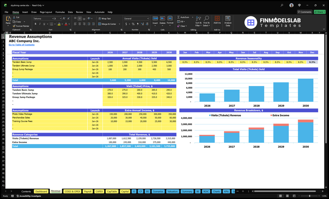The height and width of the screenshot is (199, 329).
Task: Open the General number format dropdown
Action: pos(148,19)
